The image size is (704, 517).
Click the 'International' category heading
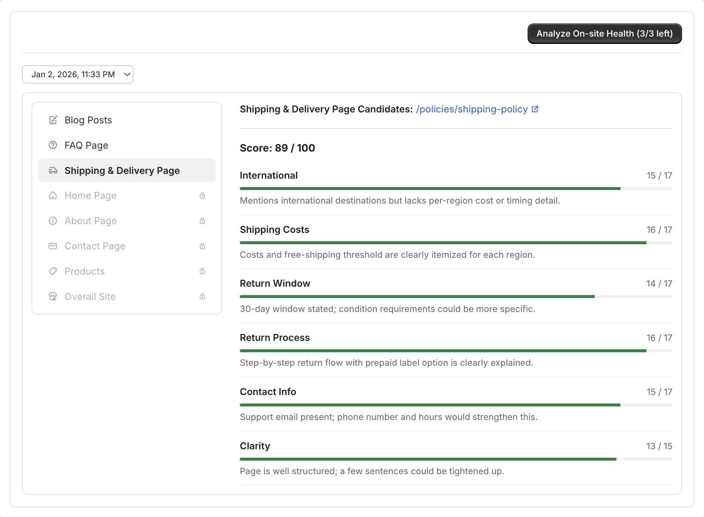pyautogui.click(x=269, y=175)
